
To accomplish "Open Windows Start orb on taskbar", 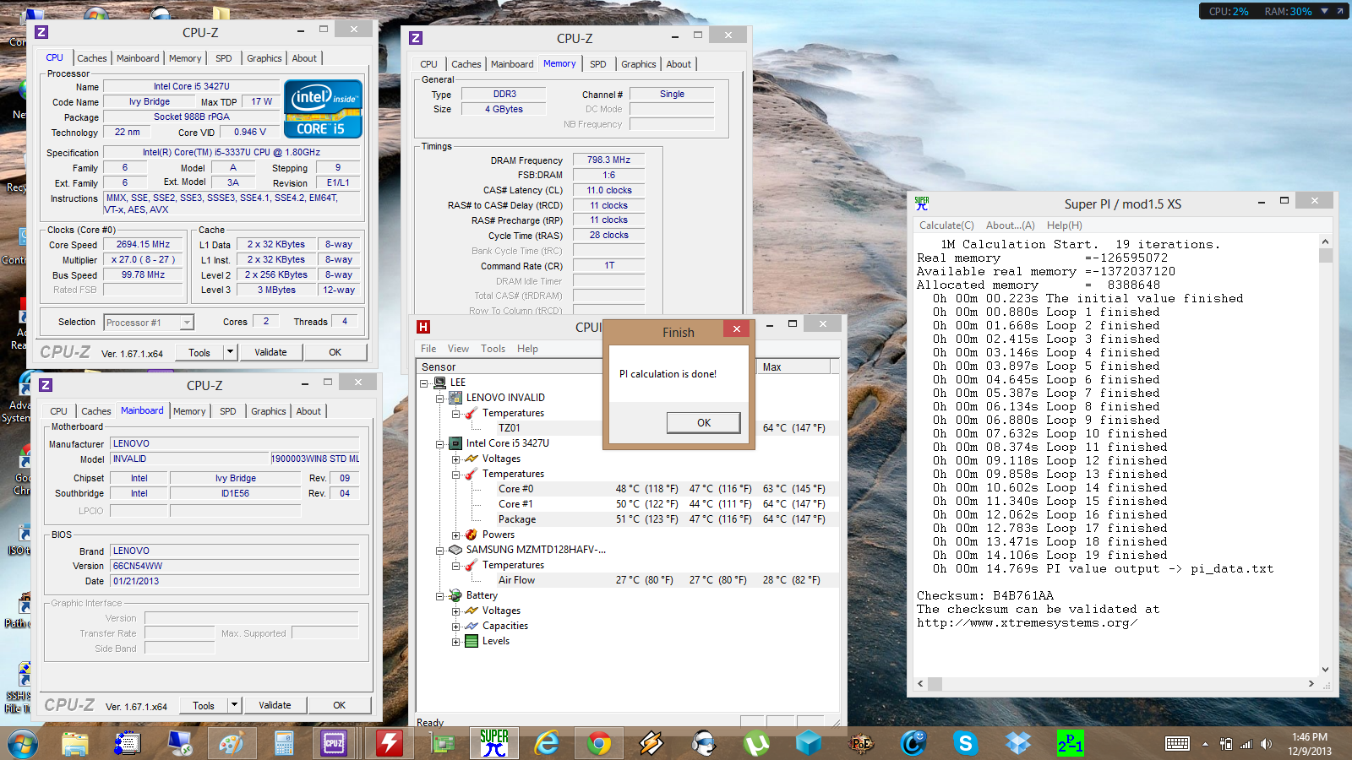I will tap(23, 744).
